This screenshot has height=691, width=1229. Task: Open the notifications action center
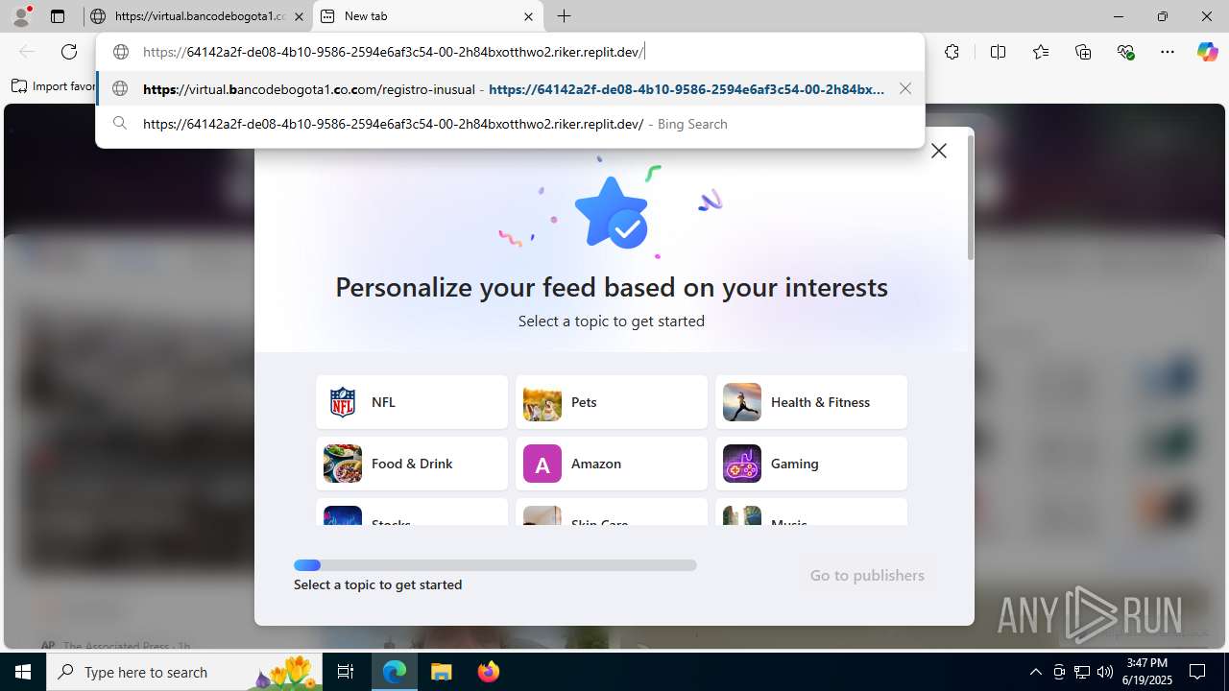click(x=1198, y=672)
